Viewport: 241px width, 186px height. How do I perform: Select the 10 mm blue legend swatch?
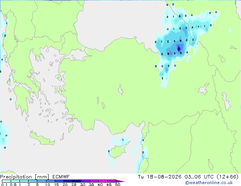coord(51,181)
